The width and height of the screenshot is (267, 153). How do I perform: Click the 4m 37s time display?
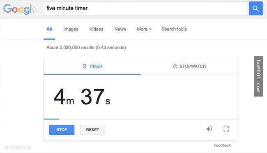82,97
